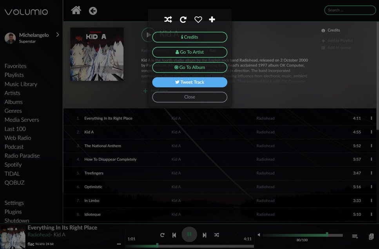Screen dimensions: 379x249
Task: Open three-dot menu for Optimistic track
Action: [x=371, y=187]
